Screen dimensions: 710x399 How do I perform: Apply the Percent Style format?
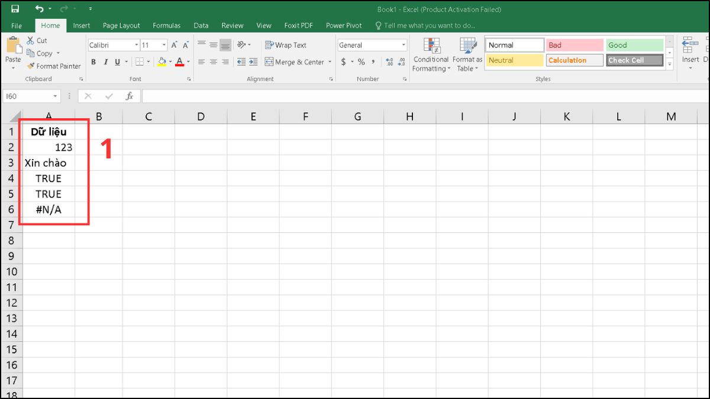[x=362, y=61]
